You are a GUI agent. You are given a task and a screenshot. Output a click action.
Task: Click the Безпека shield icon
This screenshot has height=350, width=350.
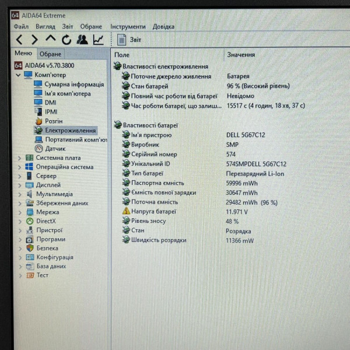coord(30,248)
